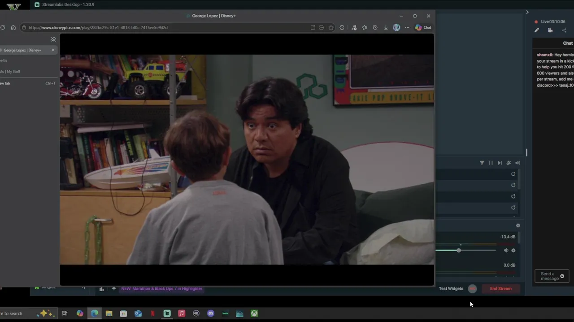The image size is (574, 322).
Task: Toggle the REC recording button
Action: pos(472,288)
